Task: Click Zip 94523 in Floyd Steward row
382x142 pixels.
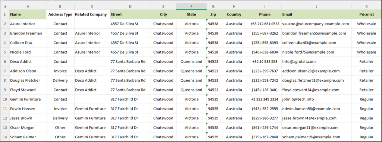Action: click(213, 90)
